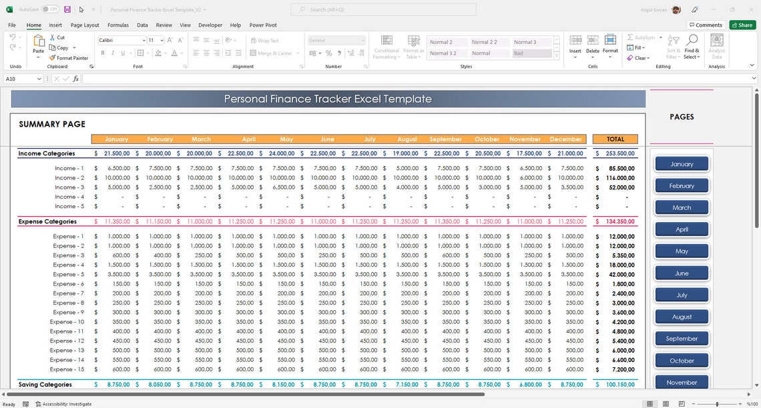Click the Increase Decimal icon
Screen dimensions: 761x408
pos(350,53)
